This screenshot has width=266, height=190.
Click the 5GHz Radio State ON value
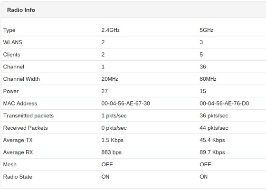point(204,177)
